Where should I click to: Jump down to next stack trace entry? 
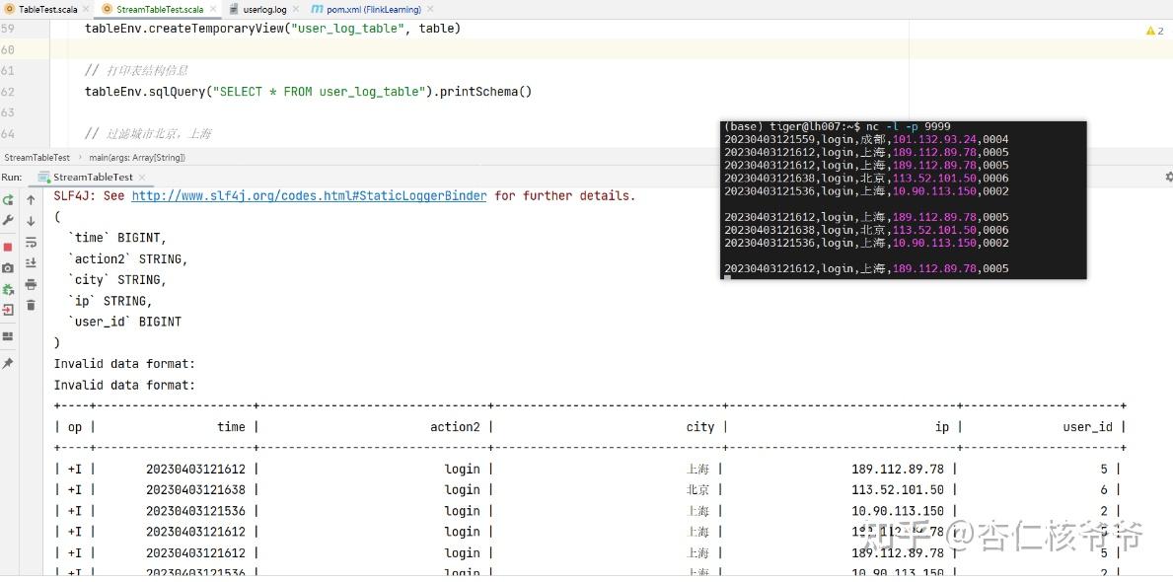click(x=32, y=220)
